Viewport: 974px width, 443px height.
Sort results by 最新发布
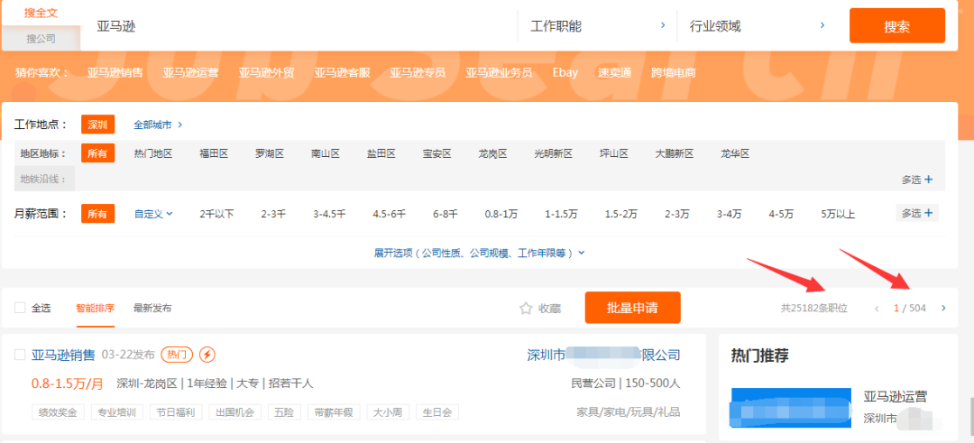pos(152,309)
